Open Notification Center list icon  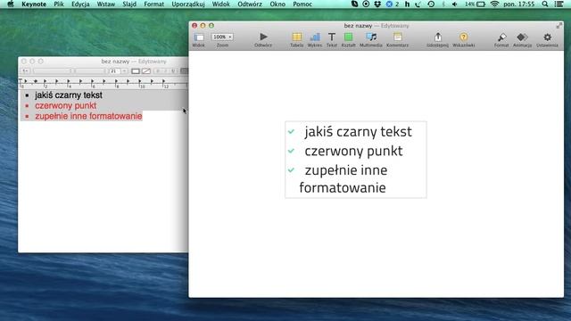point(559,4)
